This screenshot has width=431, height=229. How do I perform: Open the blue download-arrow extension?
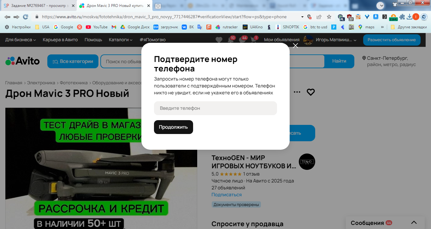[376, 17]
